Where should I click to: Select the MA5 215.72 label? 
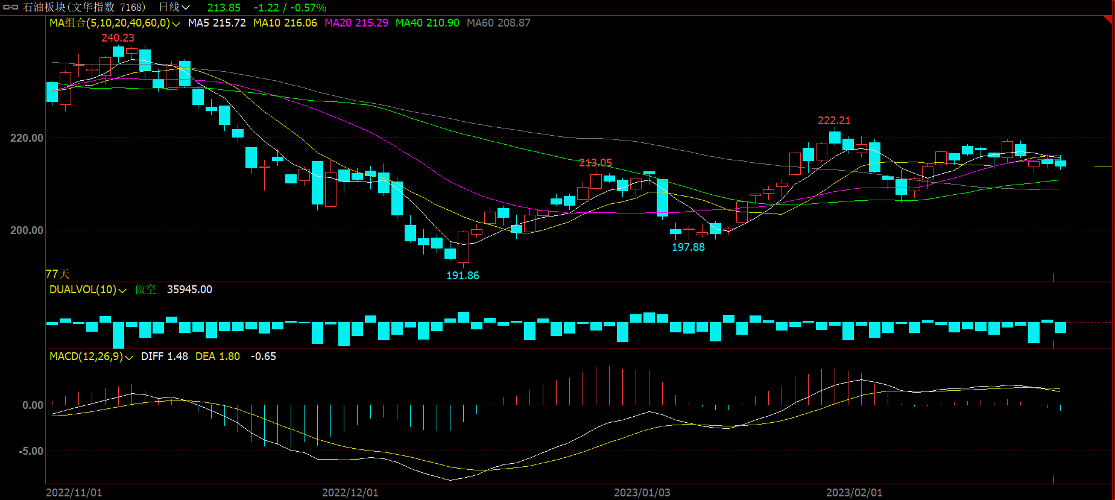(x=217, y=23)
